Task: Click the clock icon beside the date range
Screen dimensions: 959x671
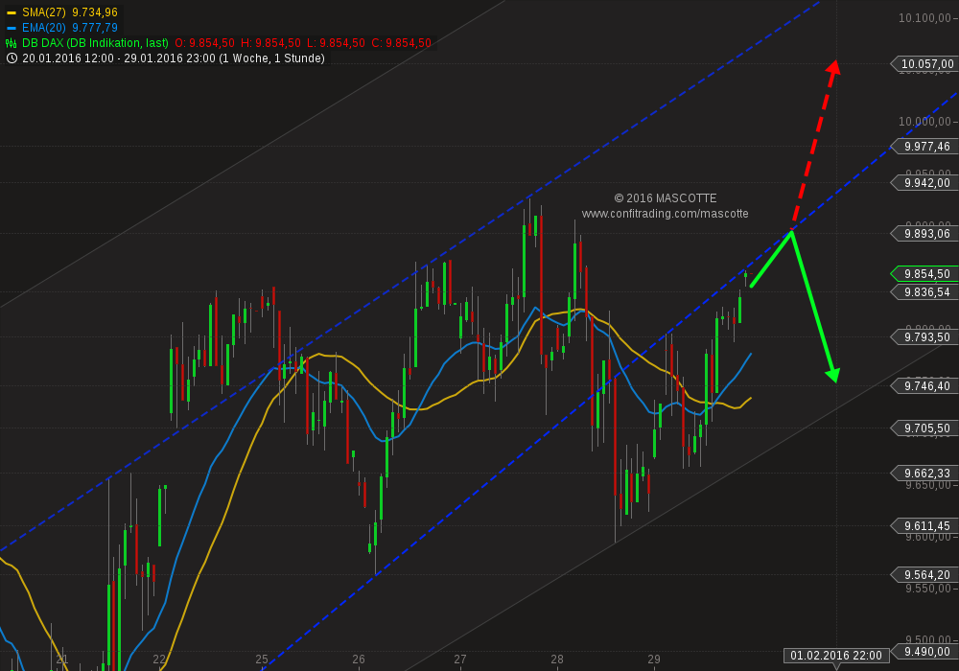Action: [12, 58]
